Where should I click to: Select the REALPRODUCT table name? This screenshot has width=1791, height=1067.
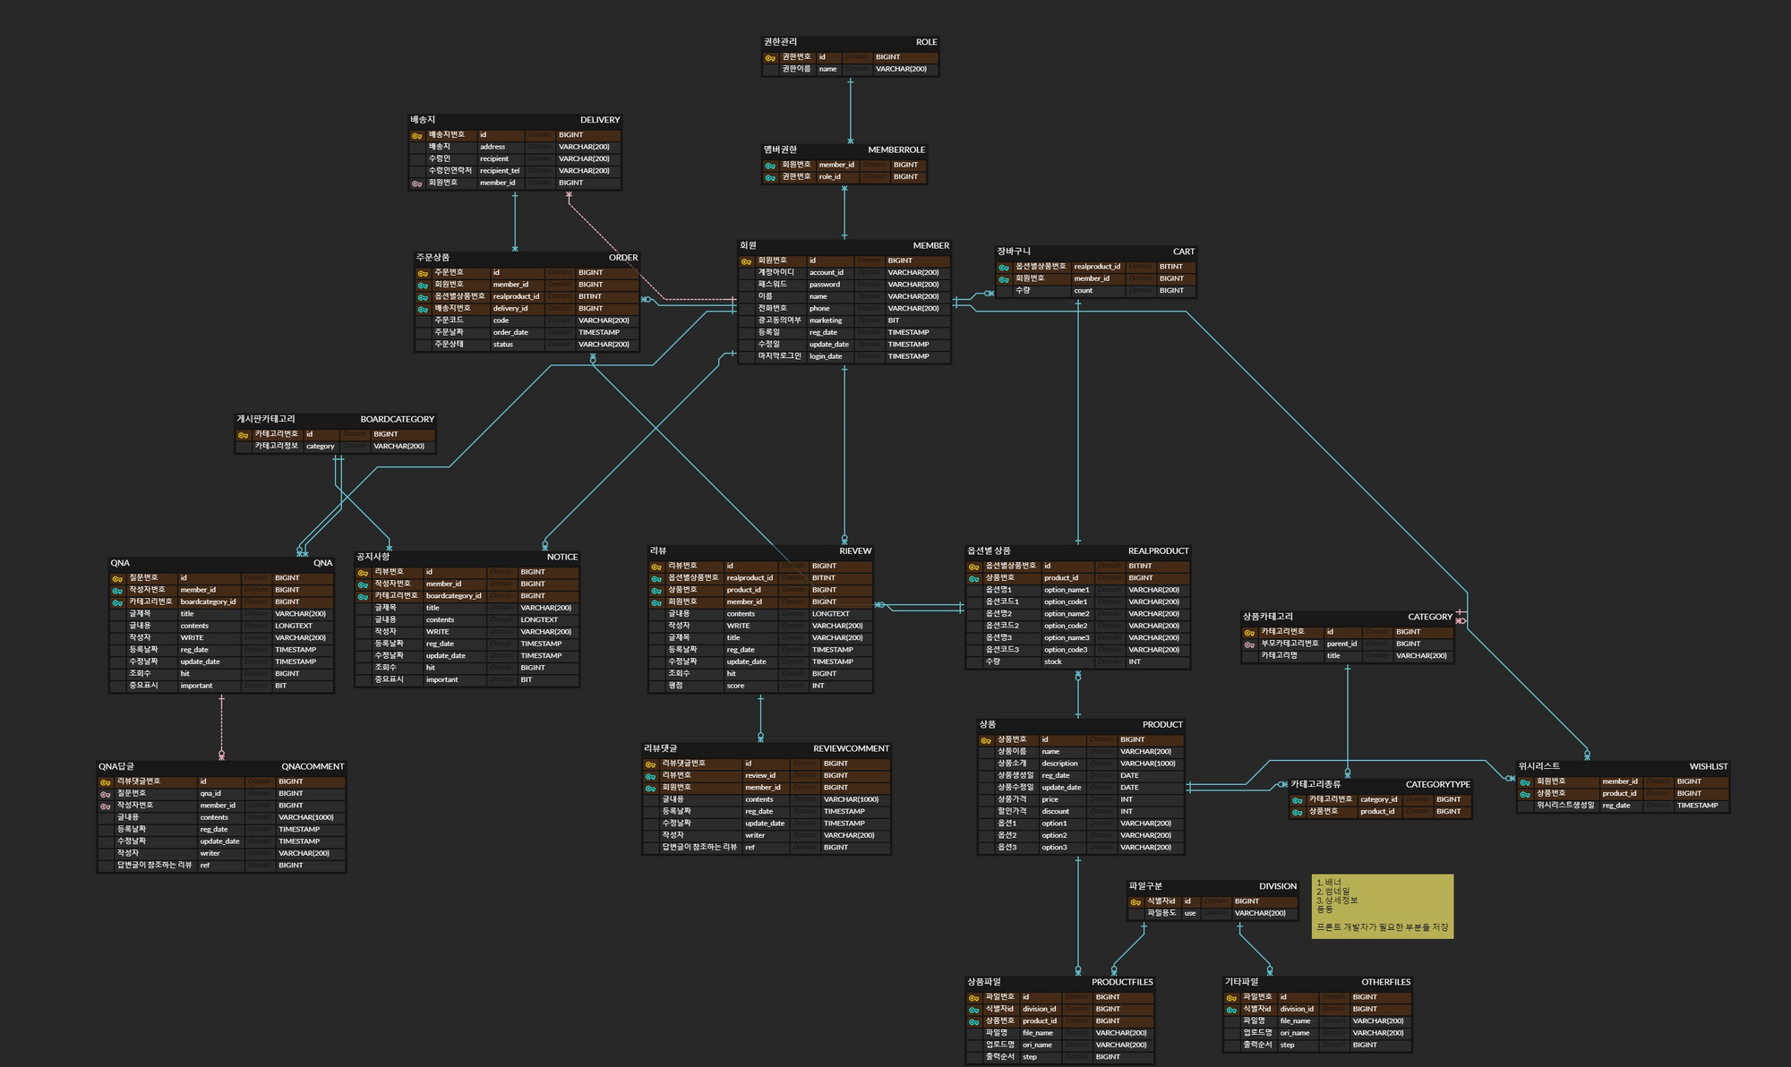coord(1158,551)
